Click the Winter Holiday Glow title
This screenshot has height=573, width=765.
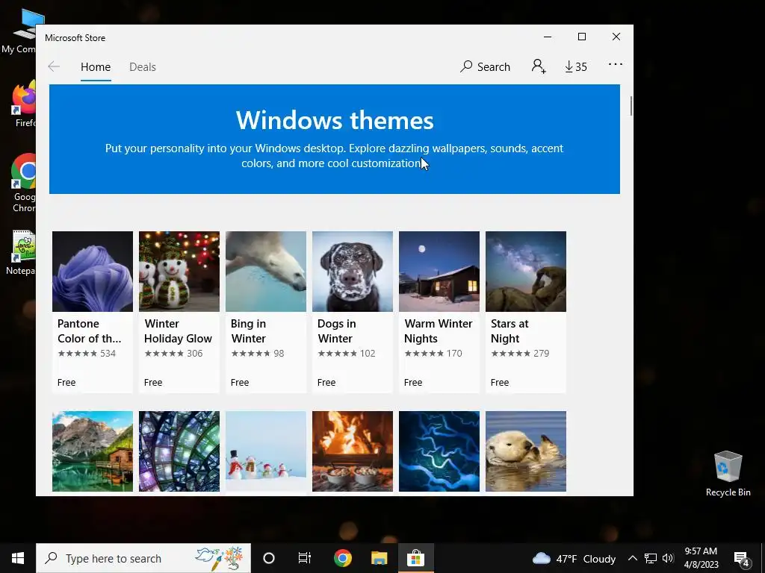click(178, 331)
